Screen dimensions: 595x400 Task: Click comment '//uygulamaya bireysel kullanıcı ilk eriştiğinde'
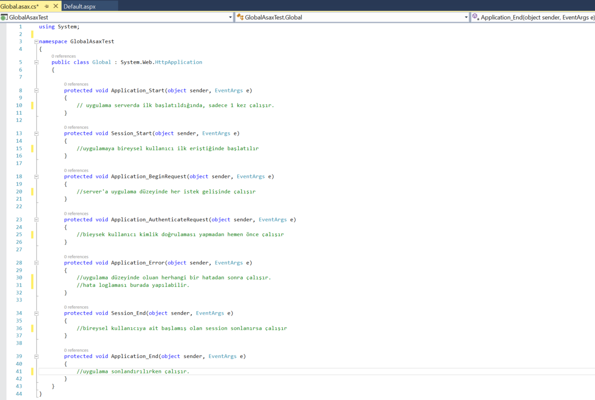point(150,148)
